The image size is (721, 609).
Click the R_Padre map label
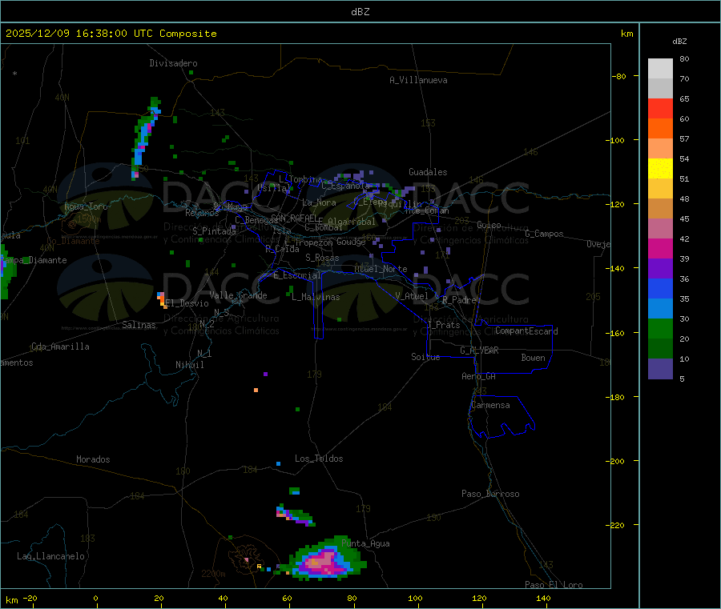click(x=459, y=300)
